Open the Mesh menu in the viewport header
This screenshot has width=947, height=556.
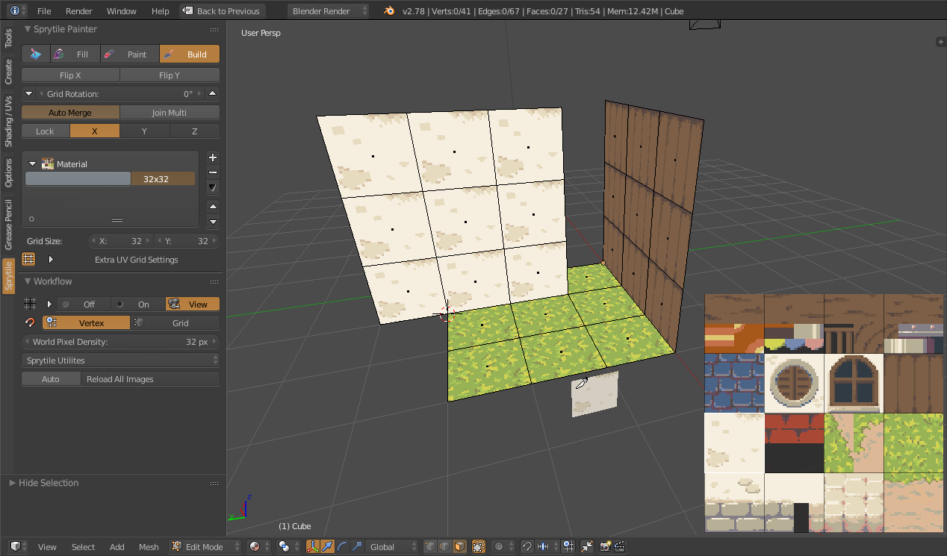click(149, 547)
